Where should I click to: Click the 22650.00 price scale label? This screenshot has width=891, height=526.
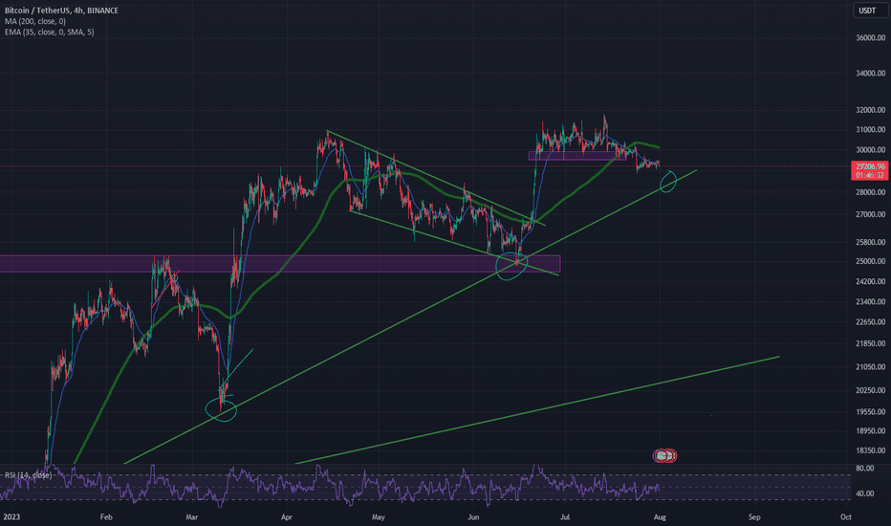pos(871,322)
